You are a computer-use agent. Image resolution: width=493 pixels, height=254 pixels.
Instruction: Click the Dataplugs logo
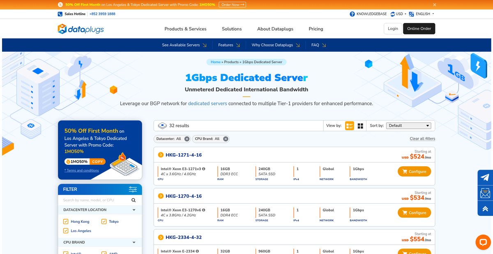click(81, 29)
